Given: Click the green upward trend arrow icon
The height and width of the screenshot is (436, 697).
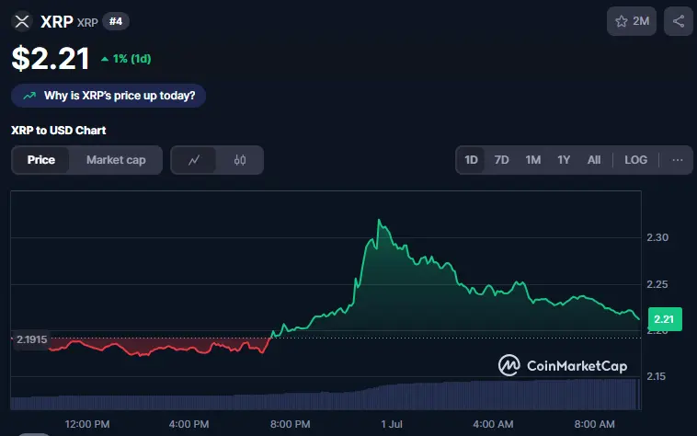Looking at the screenshot, I should (x=29, y=96).
